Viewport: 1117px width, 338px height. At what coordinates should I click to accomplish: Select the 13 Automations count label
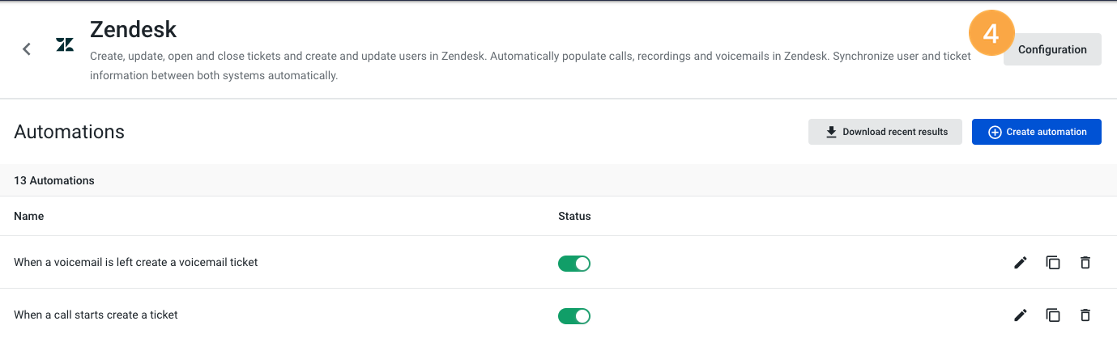(x=54, y=180)
